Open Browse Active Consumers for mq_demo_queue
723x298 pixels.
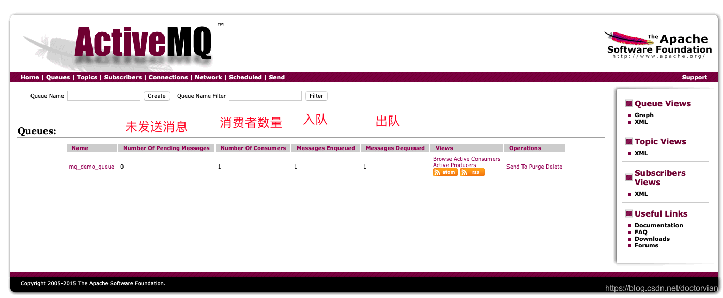click(467, 159)
